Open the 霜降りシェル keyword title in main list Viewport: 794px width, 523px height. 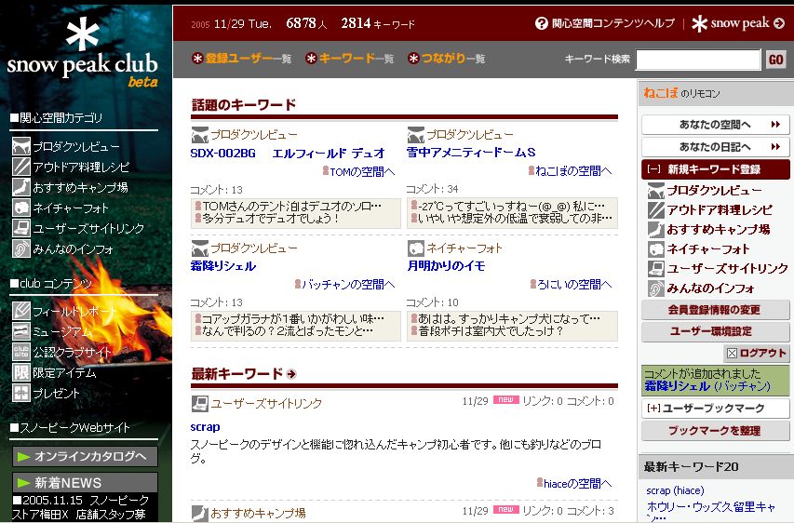point(223,266)
